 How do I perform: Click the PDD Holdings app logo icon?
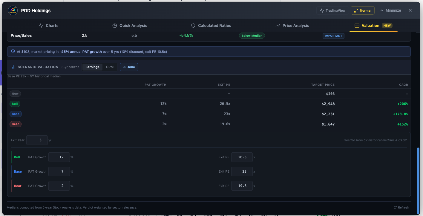[x=13, y=10]
